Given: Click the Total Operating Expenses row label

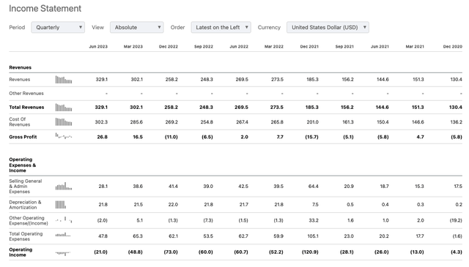Looking at the screenshot, I should pos(26,236).
